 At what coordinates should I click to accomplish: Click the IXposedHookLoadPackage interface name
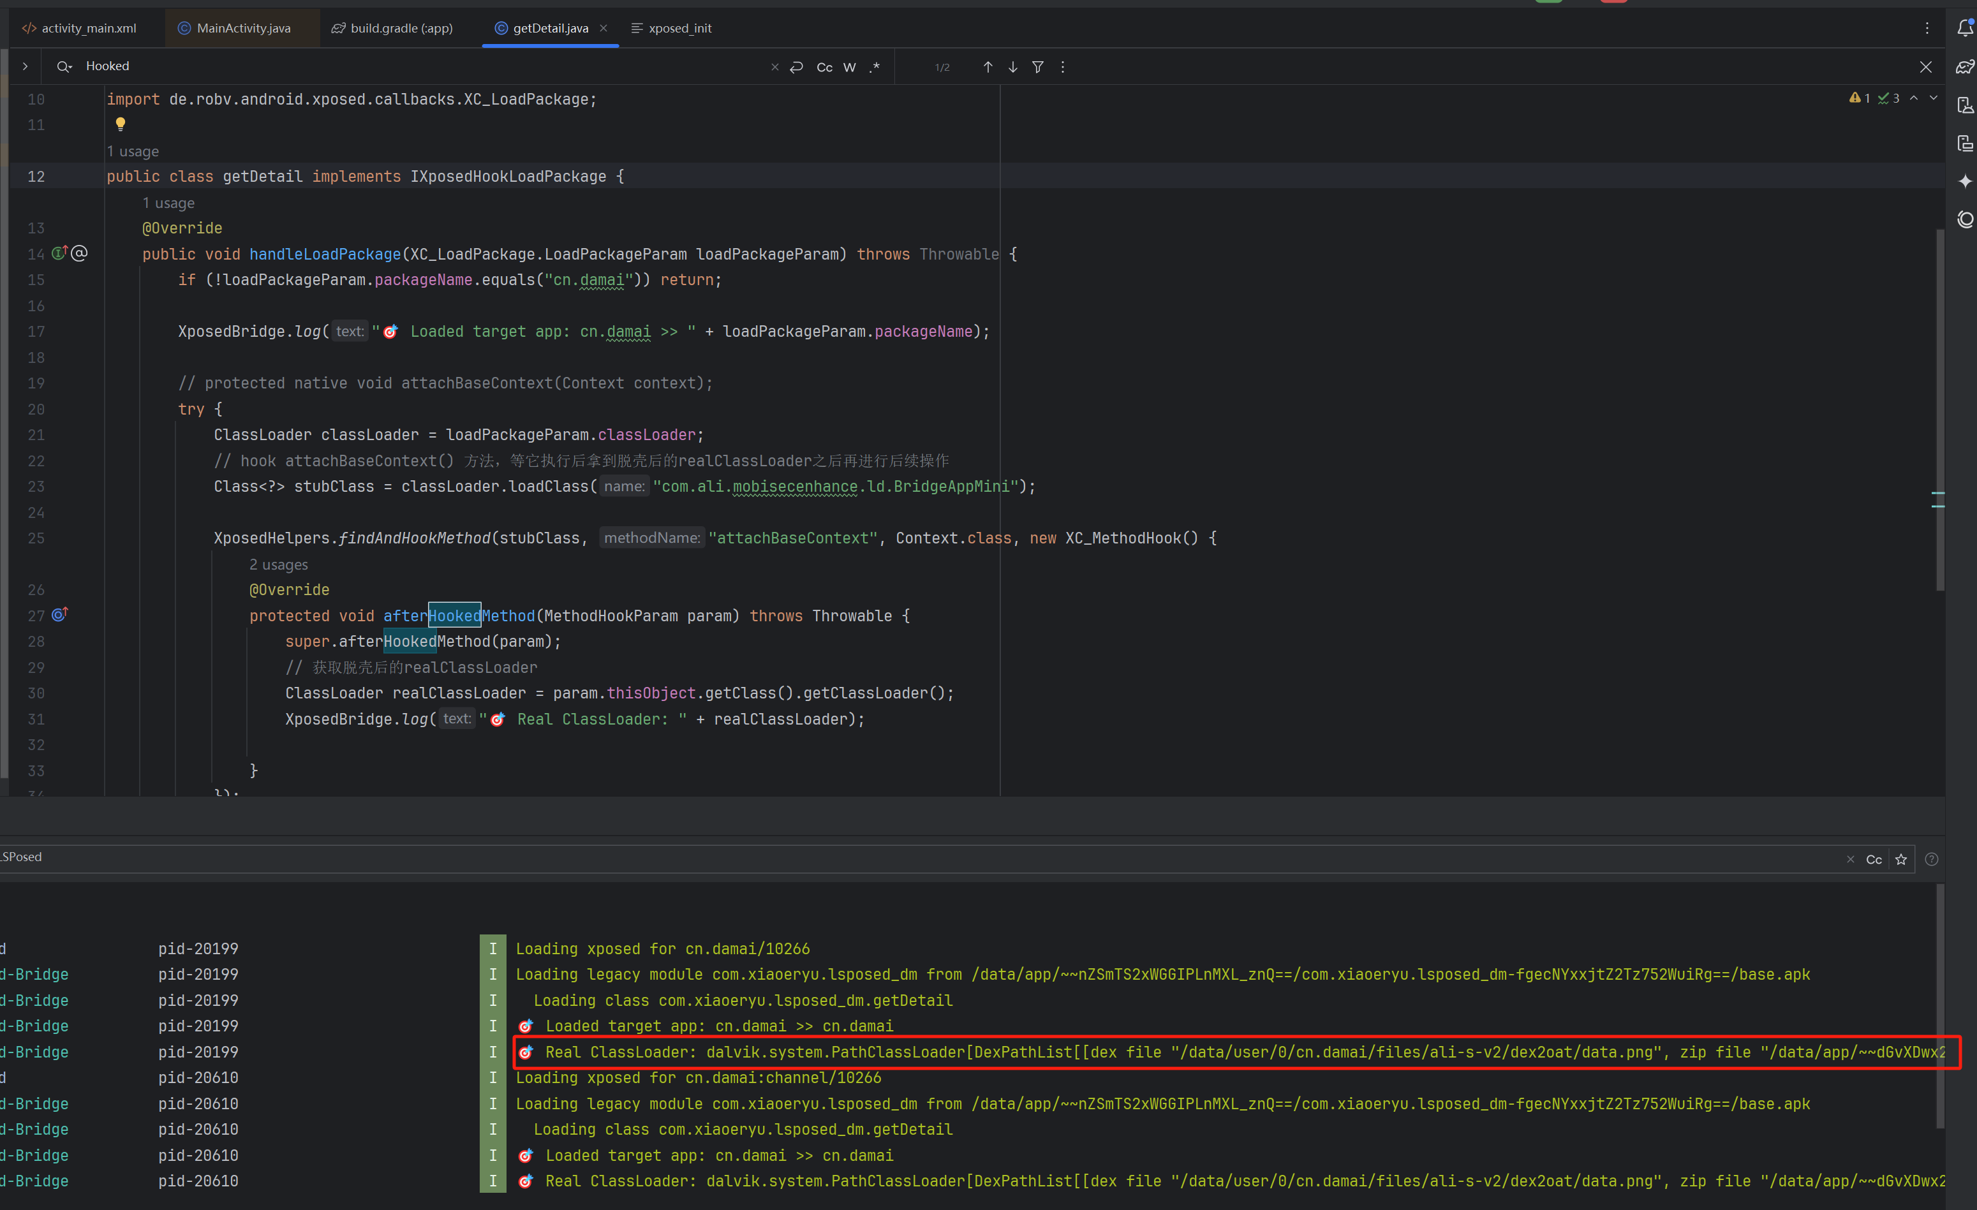point(508,177)
